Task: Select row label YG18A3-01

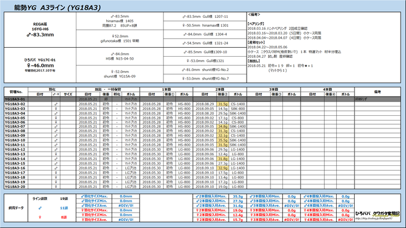Action: tap(15, 99)
